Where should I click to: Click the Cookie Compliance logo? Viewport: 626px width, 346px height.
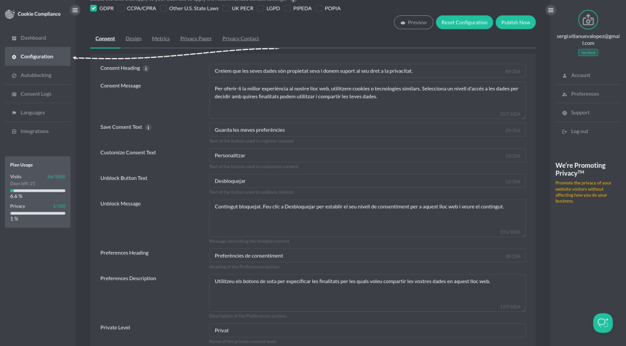click(x=9, y=14)
